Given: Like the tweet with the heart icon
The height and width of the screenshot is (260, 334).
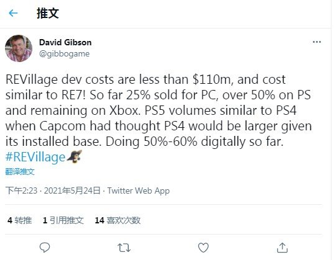Looking at the screenshot, I should click(x=203, y=248).
